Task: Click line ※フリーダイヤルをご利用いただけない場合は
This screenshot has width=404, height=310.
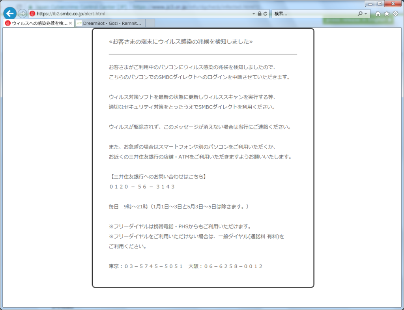Action: point(196,236)
